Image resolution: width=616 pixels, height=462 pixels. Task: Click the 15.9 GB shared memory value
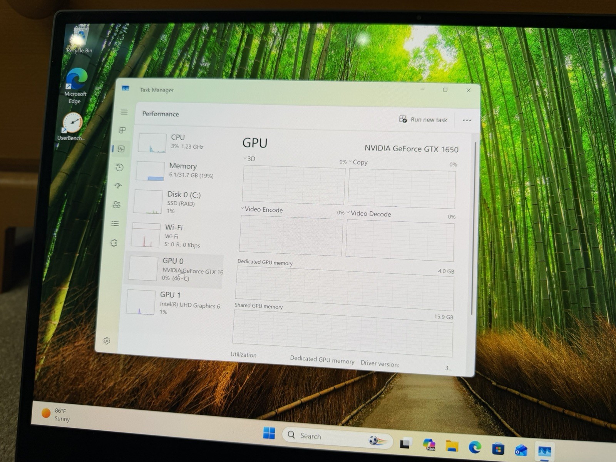pyautogui.click(x=444, y=316)
